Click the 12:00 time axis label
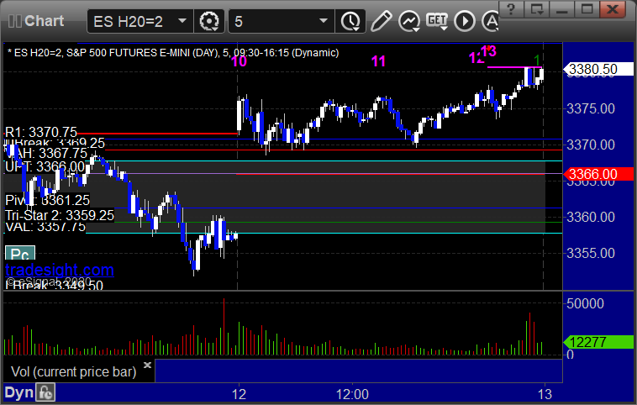Screen dimensions: 637x405 coord(352,394)
